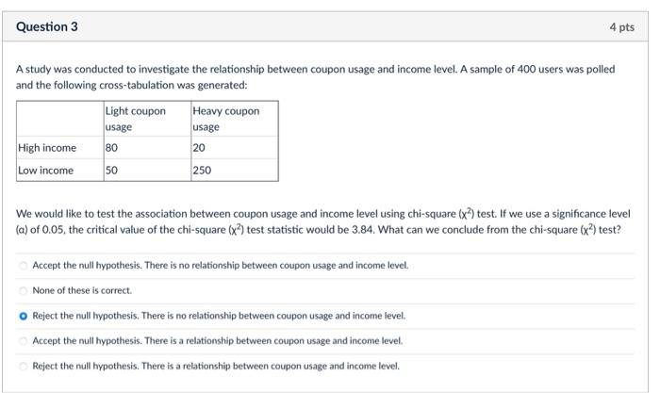Click the table cell with value 250
The height and width of the screenshot is (393, 660).
click(235, 170)
